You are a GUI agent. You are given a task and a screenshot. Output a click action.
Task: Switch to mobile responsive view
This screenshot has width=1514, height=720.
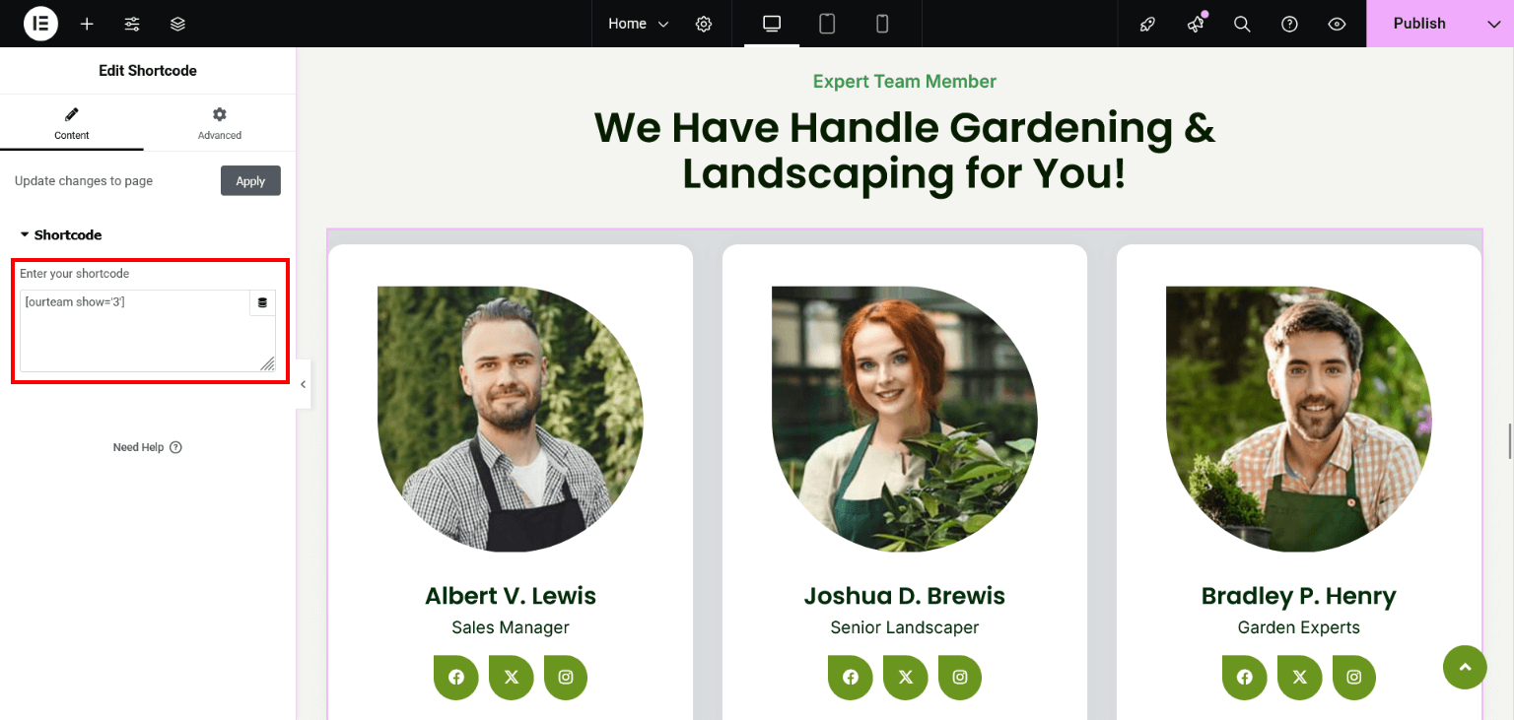click(x=882, y=24)
